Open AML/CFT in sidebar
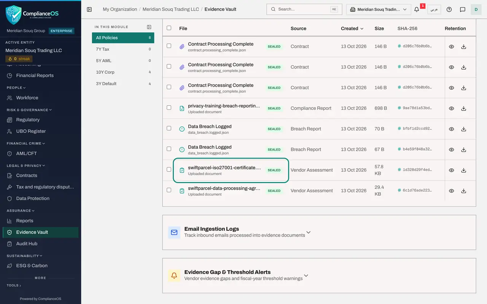 40,154
